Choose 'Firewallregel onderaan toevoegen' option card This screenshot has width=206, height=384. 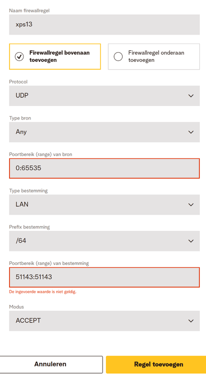point(154,57)
